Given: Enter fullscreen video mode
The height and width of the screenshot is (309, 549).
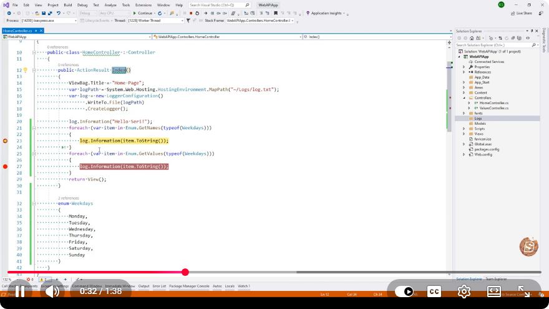Looking at the screenshot, I should [524, 292].
